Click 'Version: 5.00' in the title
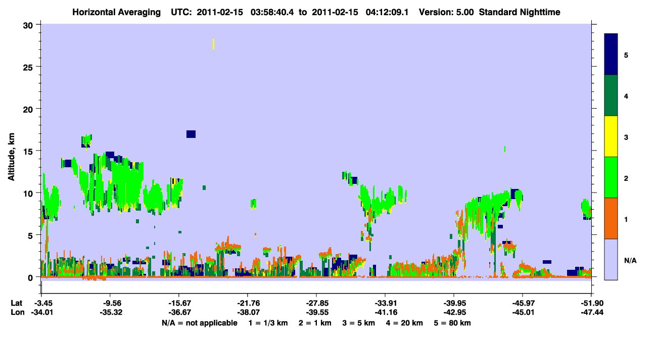 447,12
